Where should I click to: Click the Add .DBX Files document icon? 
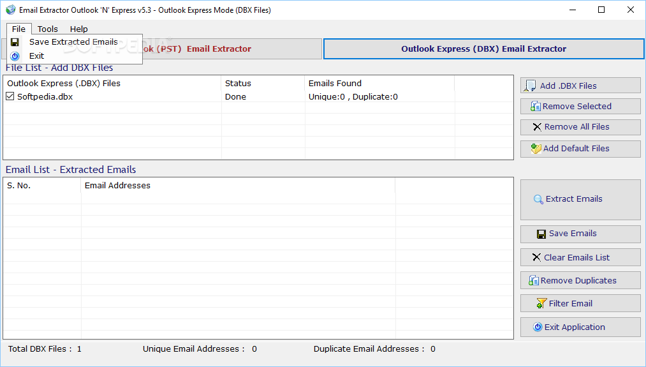(530, 86)
